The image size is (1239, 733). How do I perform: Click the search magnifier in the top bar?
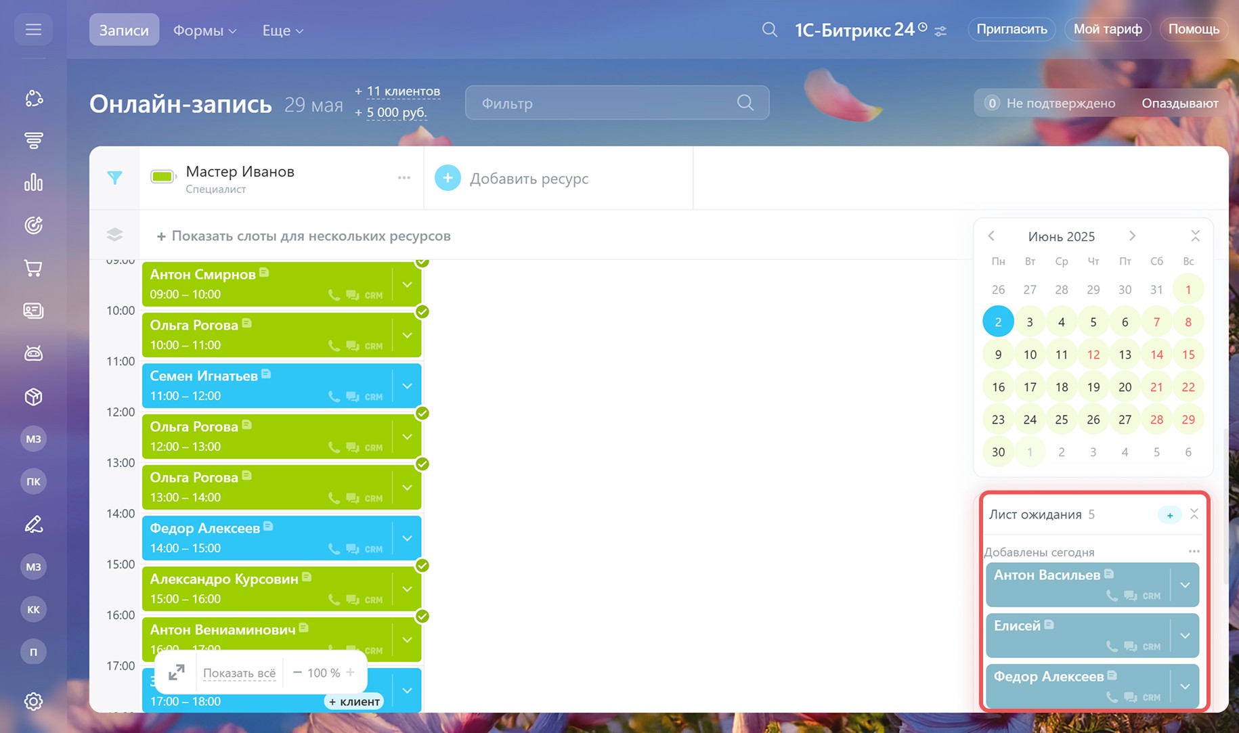769,30
